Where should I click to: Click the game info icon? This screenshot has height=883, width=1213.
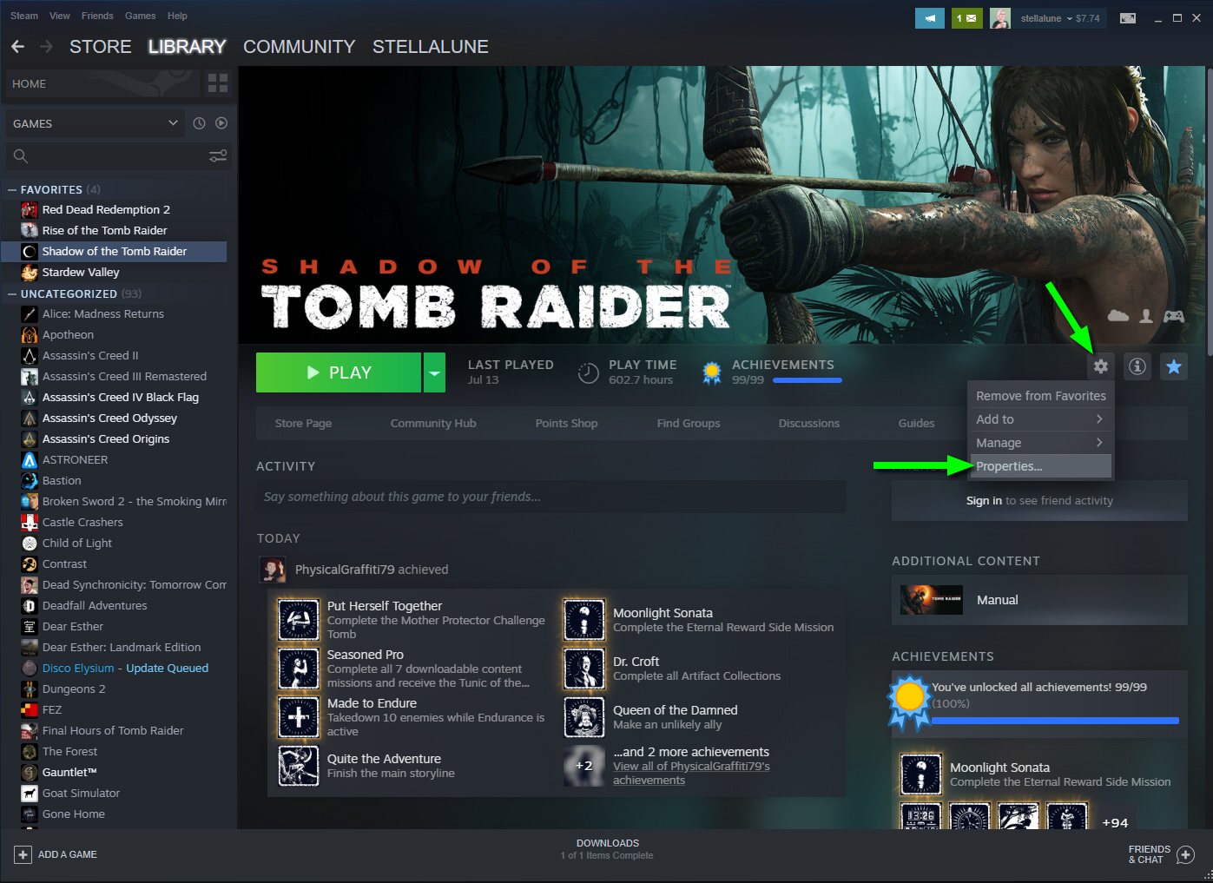[1137, 366]
